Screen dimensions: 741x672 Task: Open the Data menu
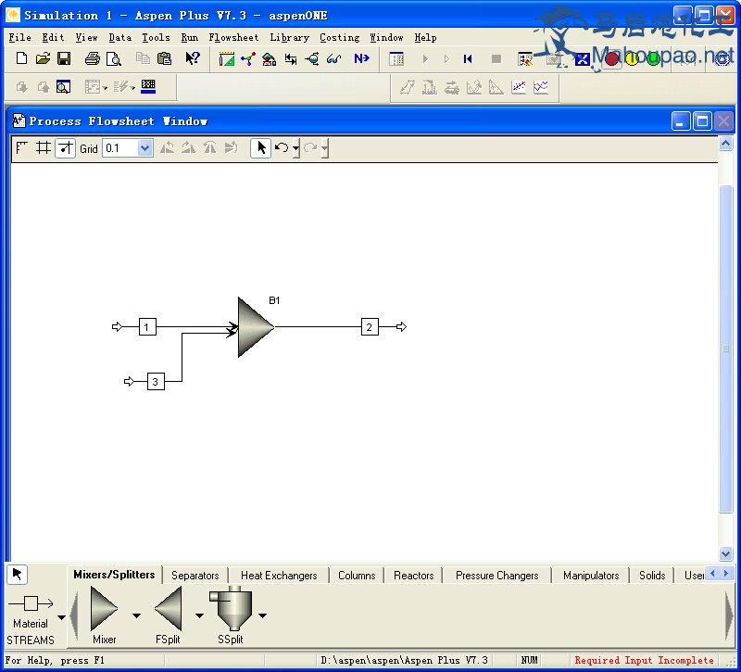120,37
